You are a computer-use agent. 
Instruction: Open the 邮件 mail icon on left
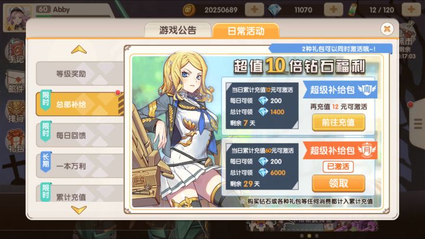[x=15, y=81]
